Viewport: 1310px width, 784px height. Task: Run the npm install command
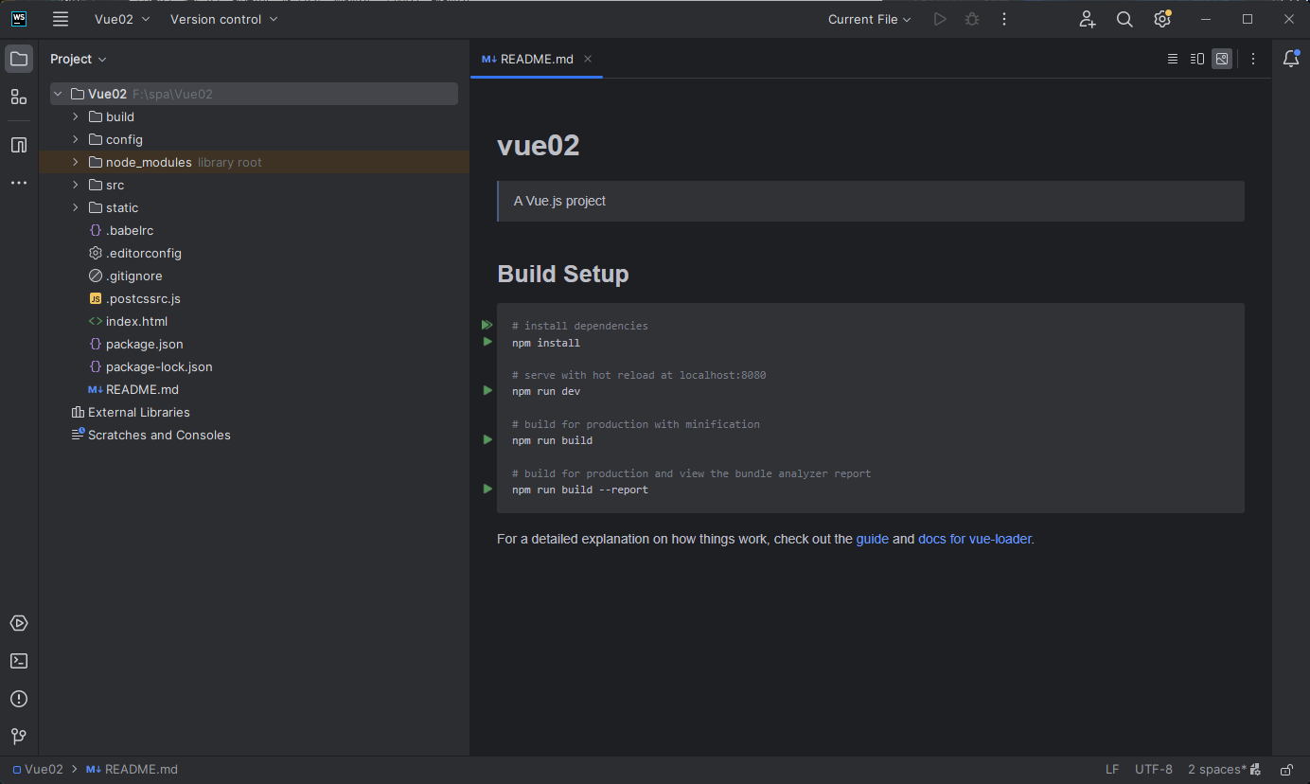pos(487,342)
